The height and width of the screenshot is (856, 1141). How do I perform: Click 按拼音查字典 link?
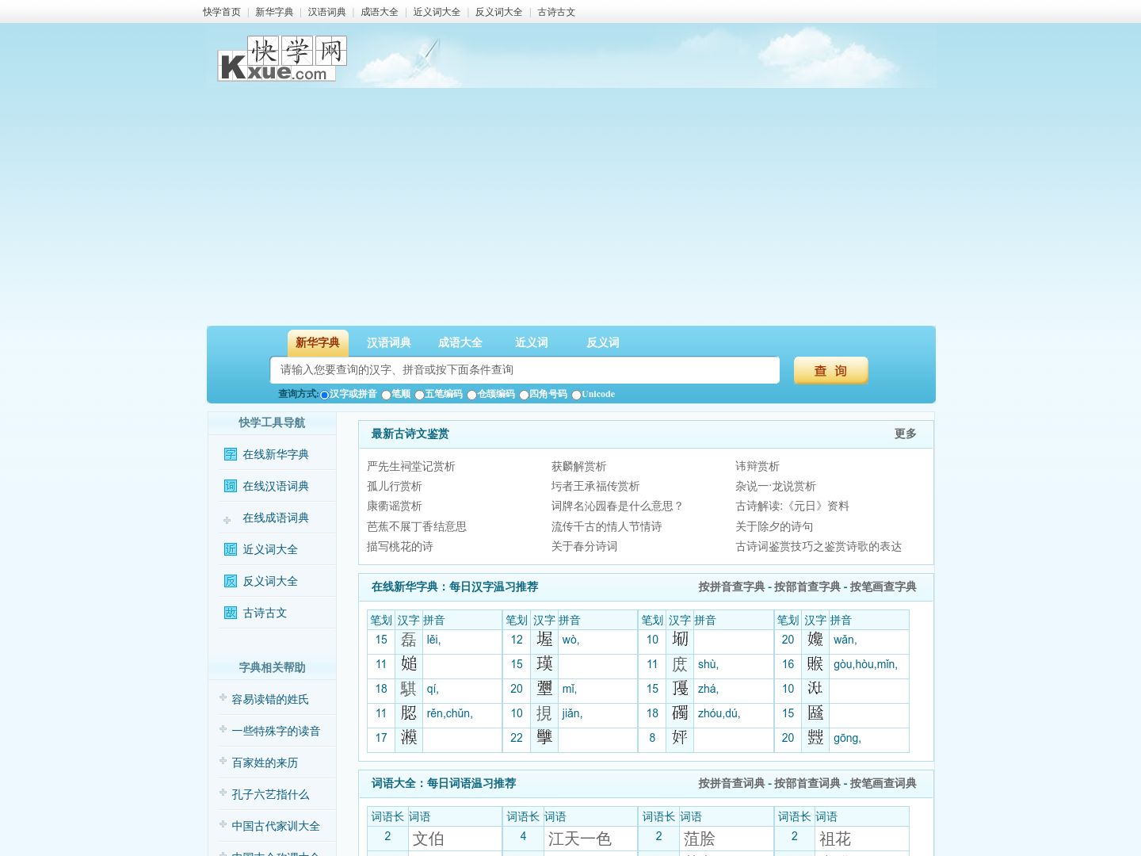coord(731,587)
